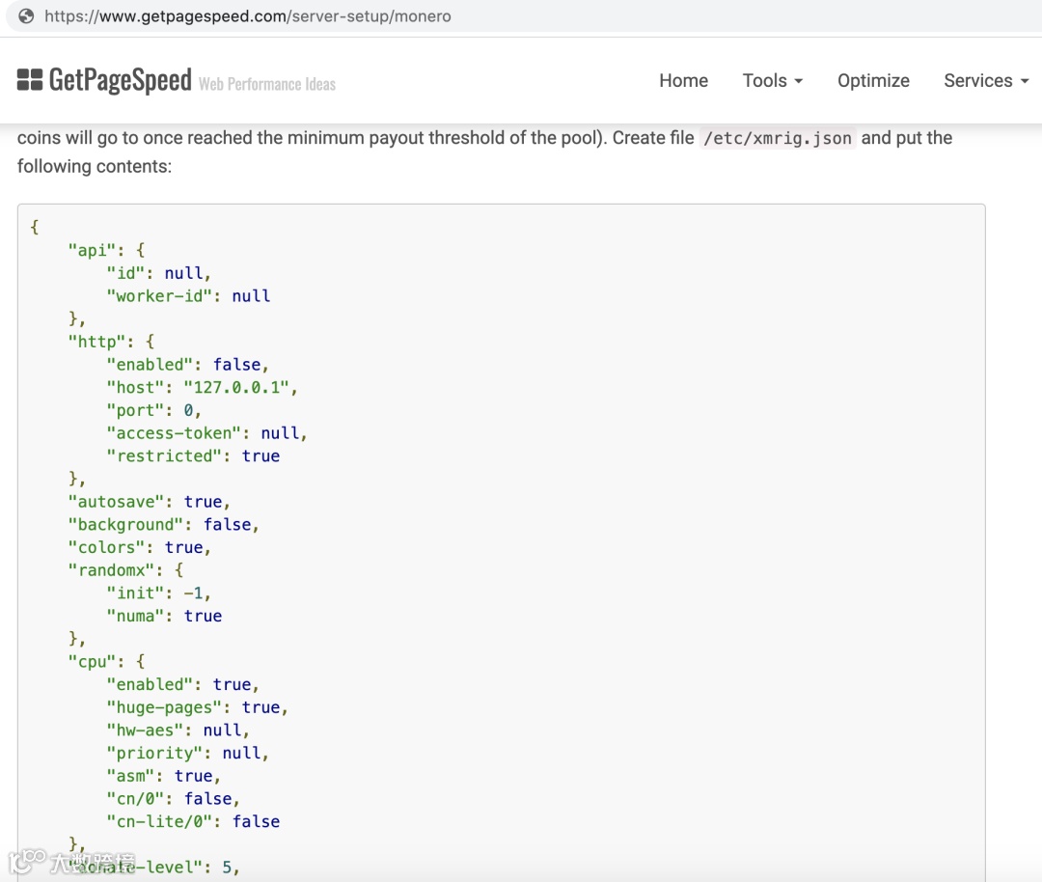
Task: Click the /etc/xmrig.json inline code
Action: pyautogui.click(x=777, y=138)
